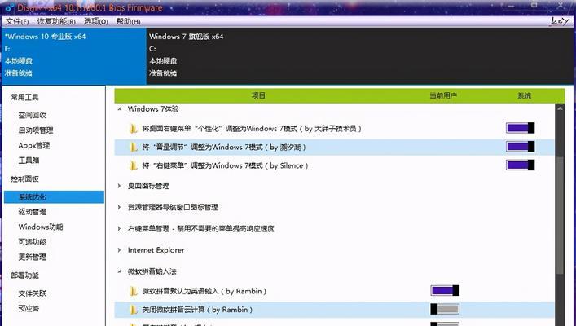Click the 系统 column header

coord(524,95)
